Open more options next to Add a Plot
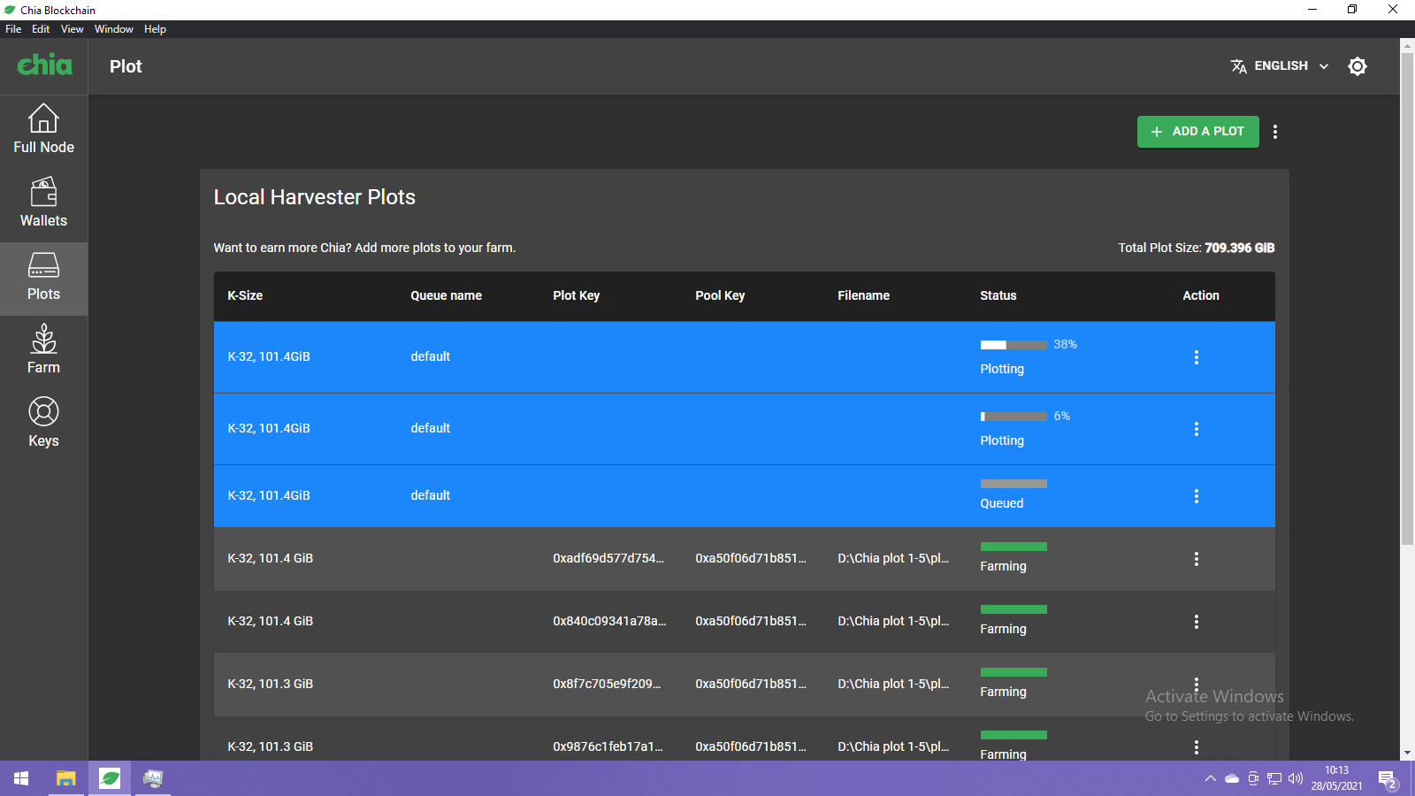This screenshot has height=796, width=1415. tap(1274, 132)
